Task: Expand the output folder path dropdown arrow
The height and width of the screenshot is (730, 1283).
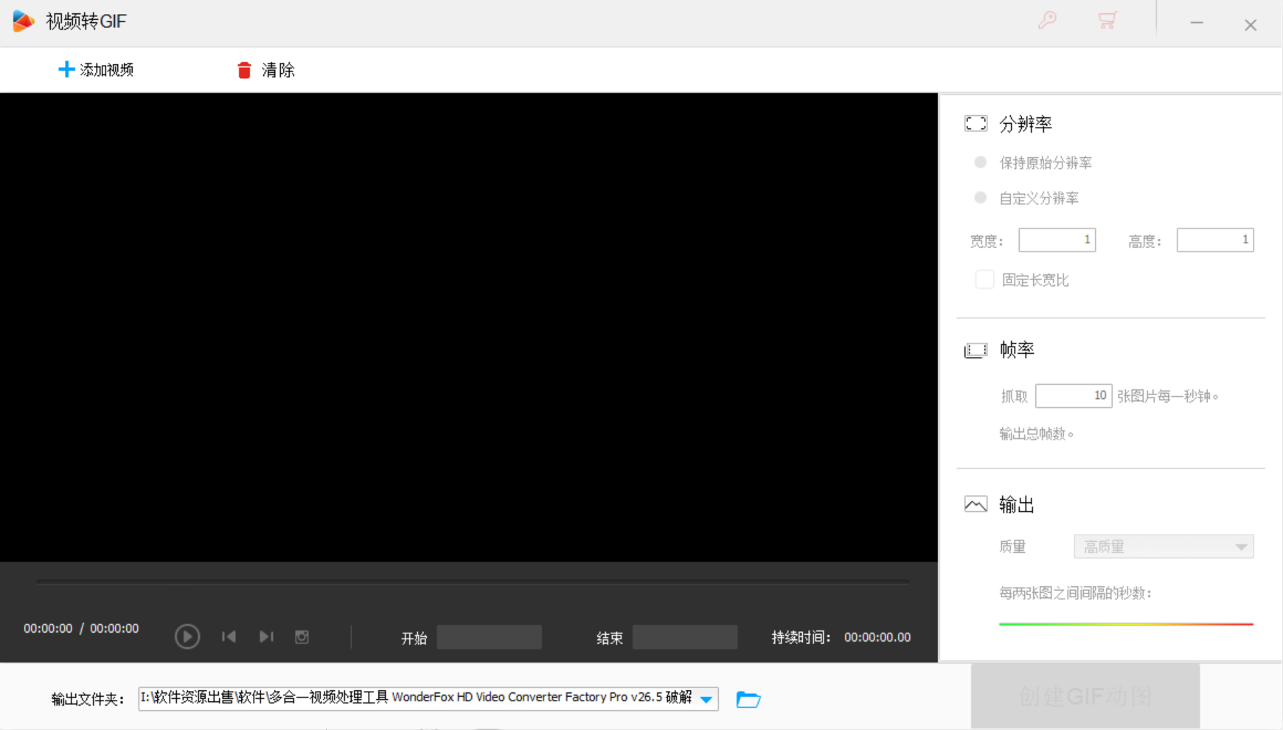Action: click(x=706, y=699)
